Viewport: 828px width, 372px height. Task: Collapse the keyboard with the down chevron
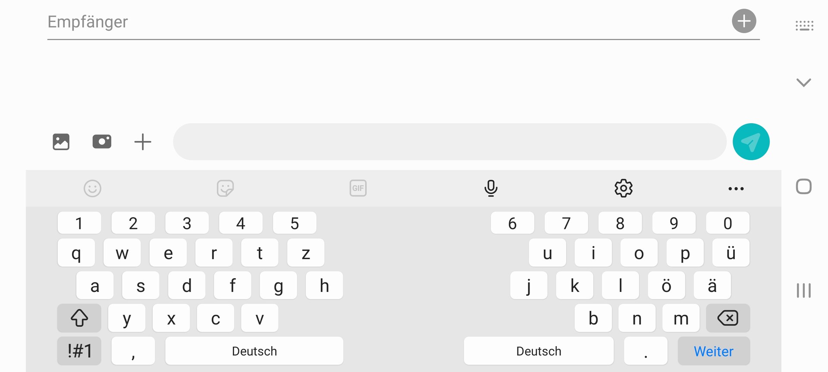click(x=803, y=82)
